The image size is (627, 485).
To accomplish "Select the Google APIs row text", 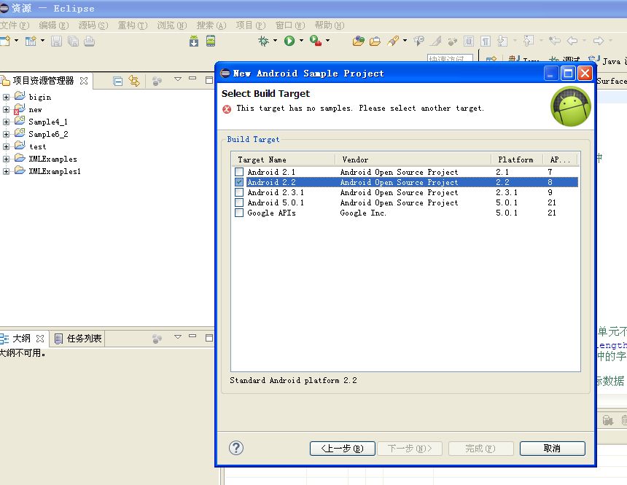I will pyautogui.click(x=271, y=213).
